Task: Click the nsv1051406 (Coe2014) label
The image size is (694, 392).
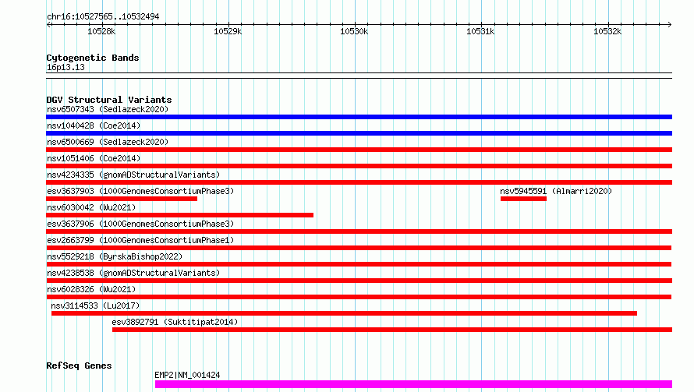Action: click(x=94, y=158)
